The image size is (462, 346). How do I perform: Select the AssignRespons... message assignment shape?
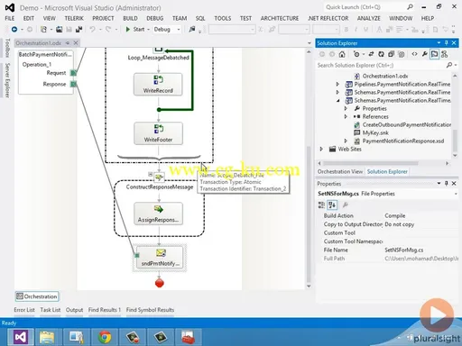(158, 214)
